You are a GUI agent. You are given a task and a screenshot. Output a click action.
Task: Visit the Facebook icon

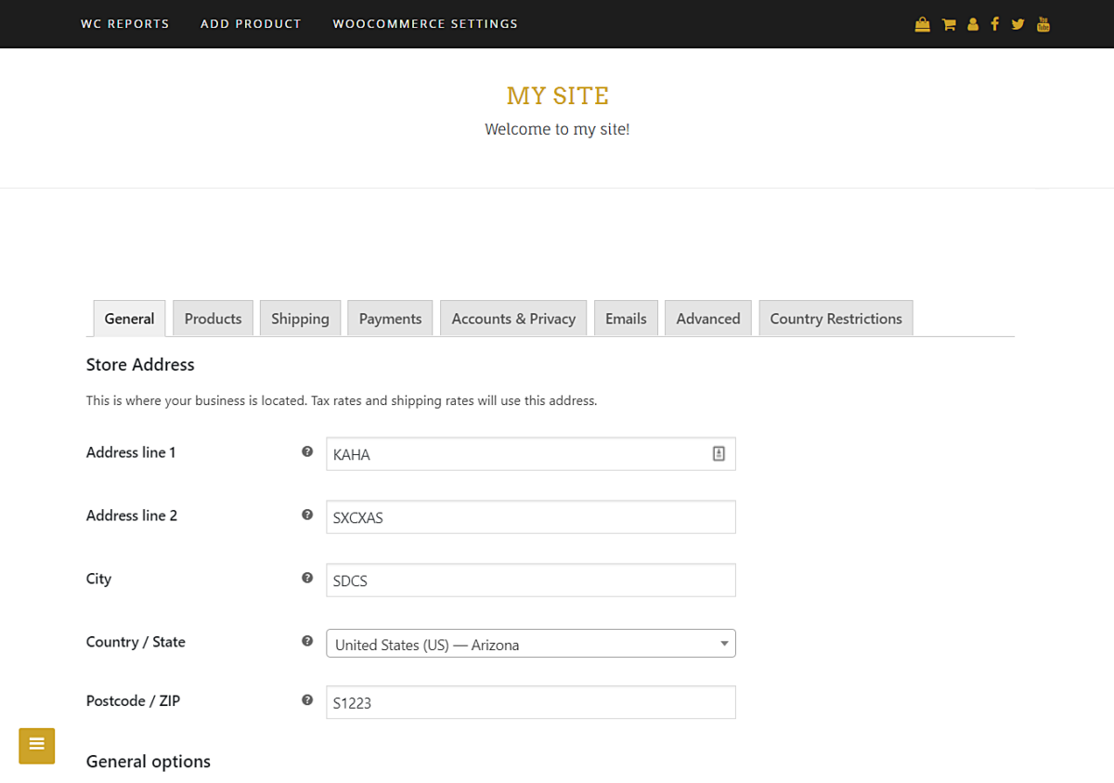[995, 23]
